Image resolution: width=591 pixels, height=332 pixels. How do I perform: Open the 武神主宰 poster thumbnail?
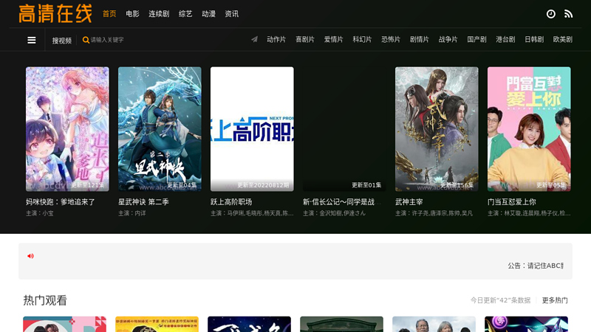[437, 129]
